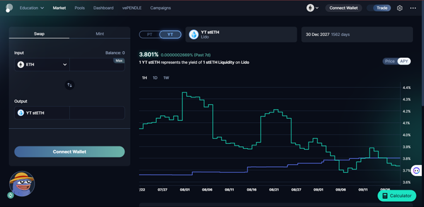The image size is (424, 207).
Task: Select the Mint tab
Action: coord(100,34)
